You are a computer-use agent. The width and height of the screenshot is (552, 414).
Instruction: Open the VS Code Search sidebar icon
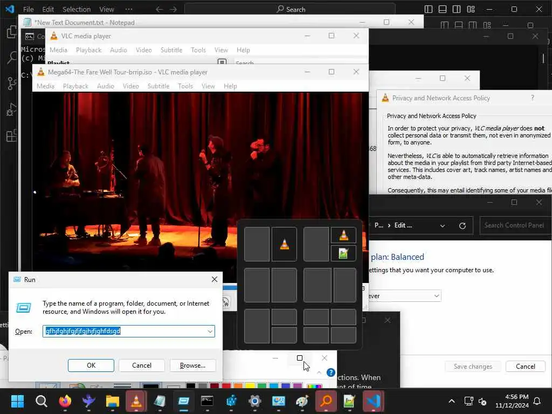tap(12, 57)
